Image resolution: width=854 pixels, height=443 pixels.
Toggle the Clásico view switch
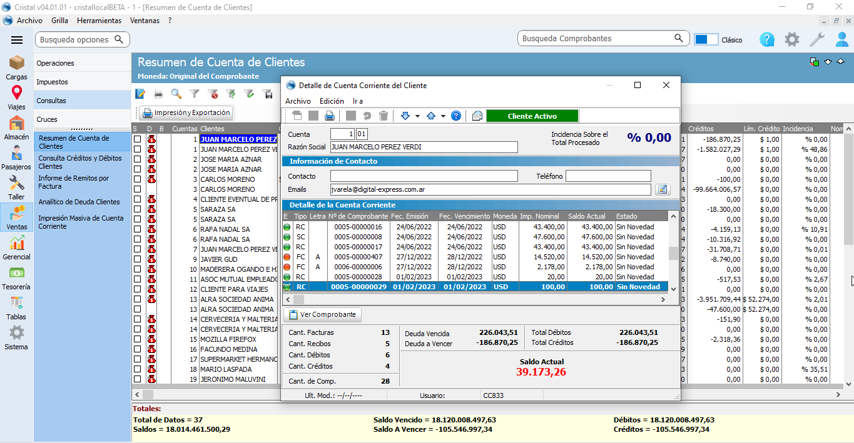[706, 39]
